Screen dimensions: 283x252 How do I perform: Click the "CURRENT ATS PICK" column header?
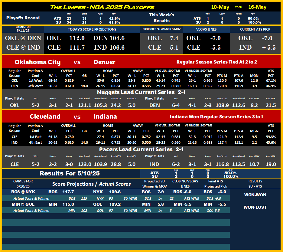255,29
